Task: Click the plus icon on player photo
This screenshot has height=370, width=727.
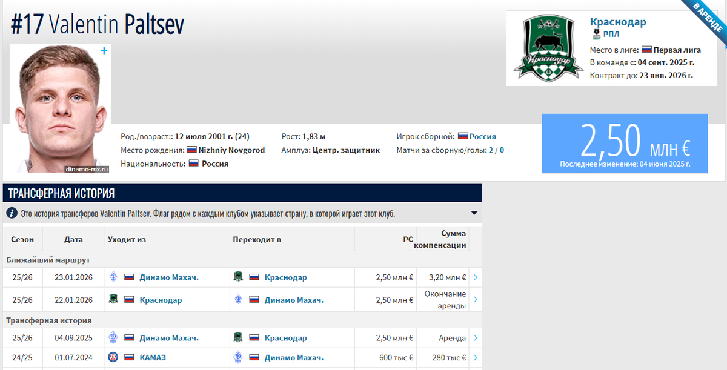Action: pyautogui.click(x=104, y=51)
